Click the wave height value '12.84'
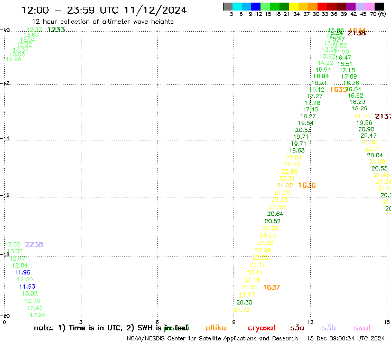Image resolution: width=391 pixels, height=343 pixels. 20,265
